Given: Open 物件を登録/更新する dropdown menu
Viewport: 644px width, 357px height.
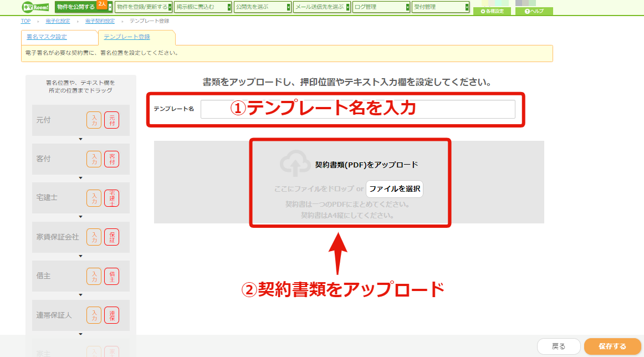Looking at the screenshot, I should click(x=143, y=7).
